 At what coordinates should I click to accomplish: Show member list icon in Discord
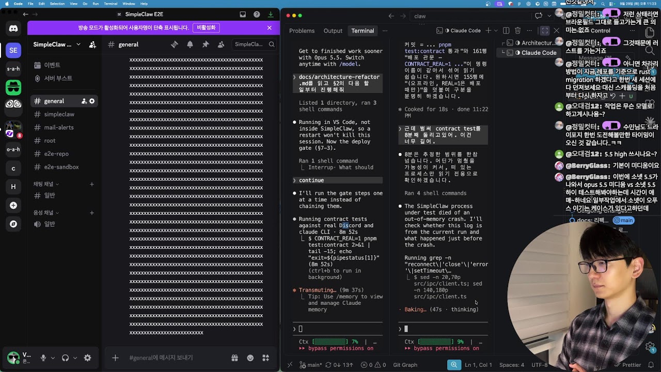point(221,44)
